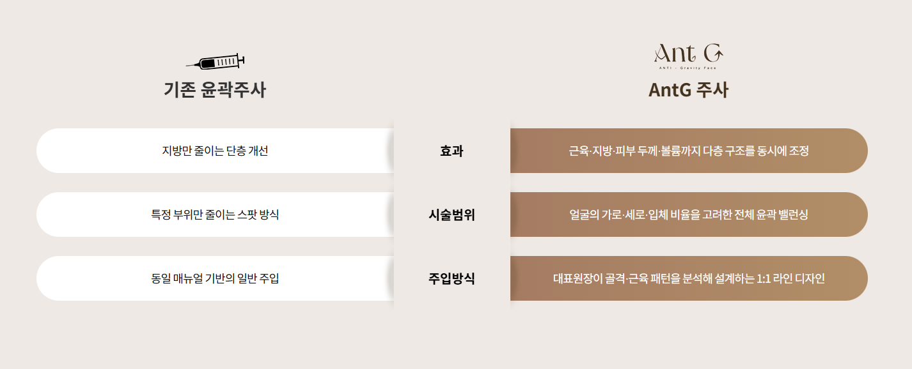
Task: Click the needle tip of the syringe
Action: (188, 66)
